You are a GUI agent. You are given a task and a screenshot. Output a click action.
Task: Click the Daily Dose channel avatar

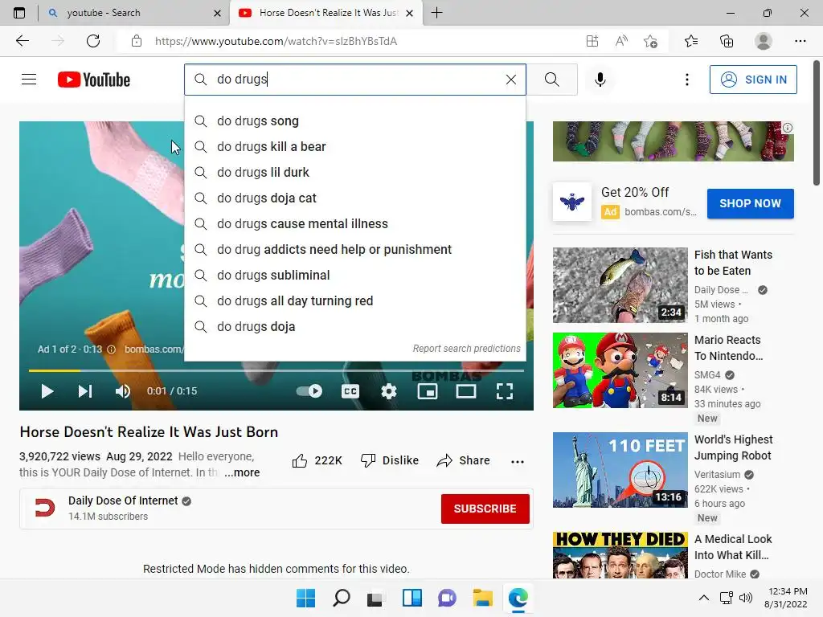[x=45, y=508]
